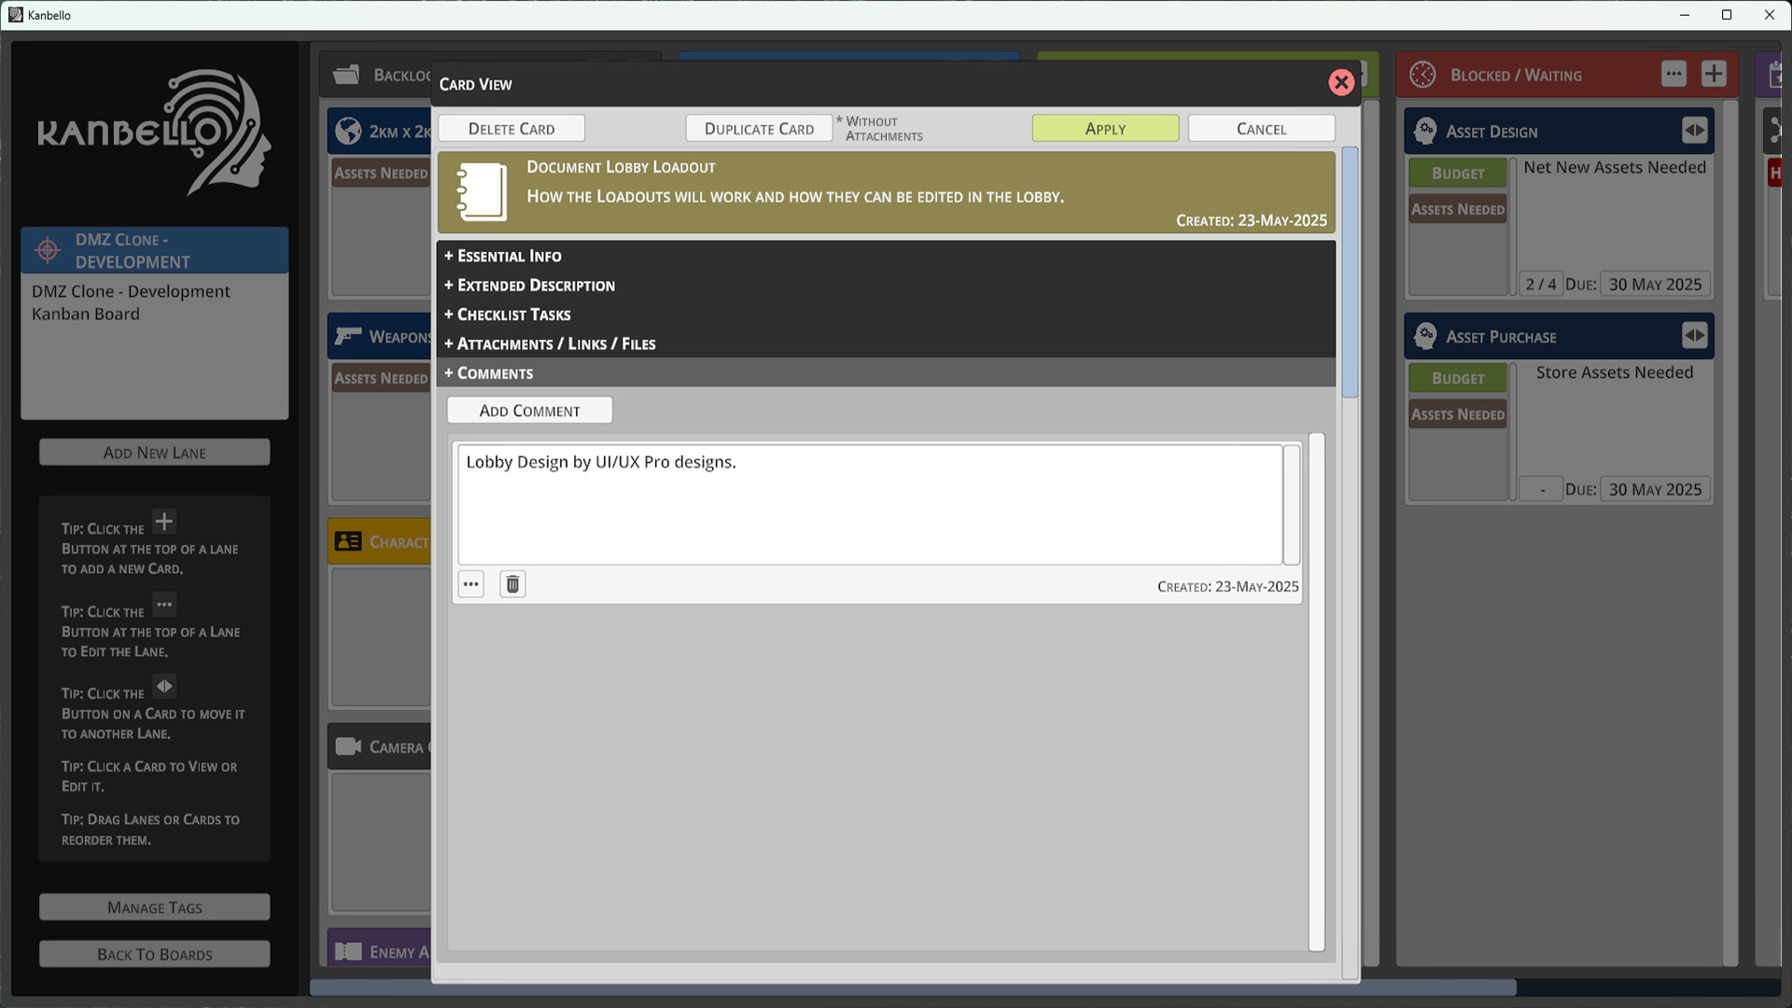
Task: Click the move arrows on the Asset Purchase card
Action: click(x=1696, y=336)
